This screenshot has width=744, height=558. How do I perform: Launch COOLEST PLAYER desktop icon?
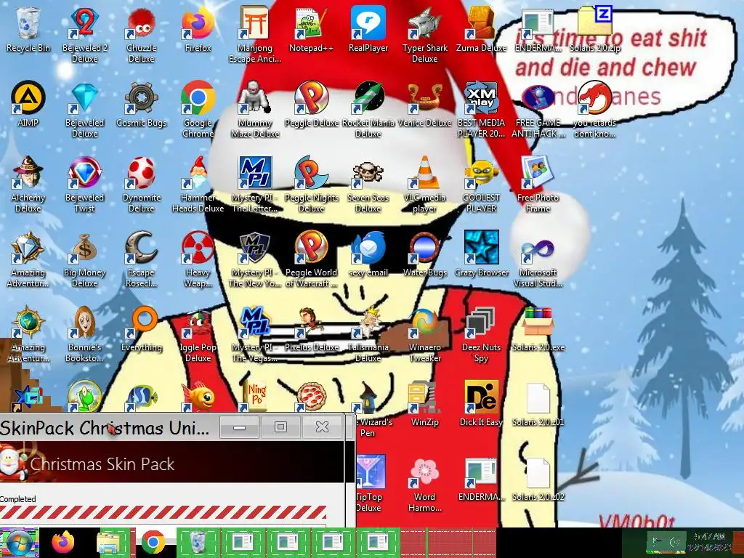(481, 185)
